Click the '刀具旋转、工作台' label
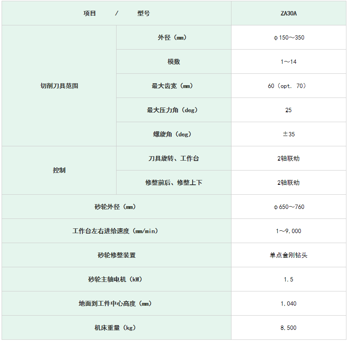Screen dimensions: 348x341 (x=174, y=159)
